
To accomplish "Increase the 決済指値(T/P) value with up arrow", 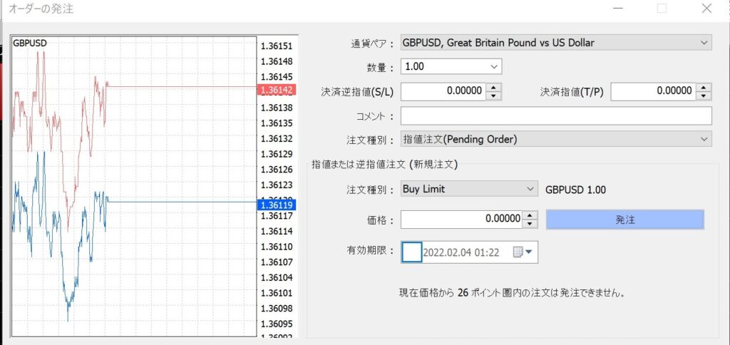I will 704,87.
